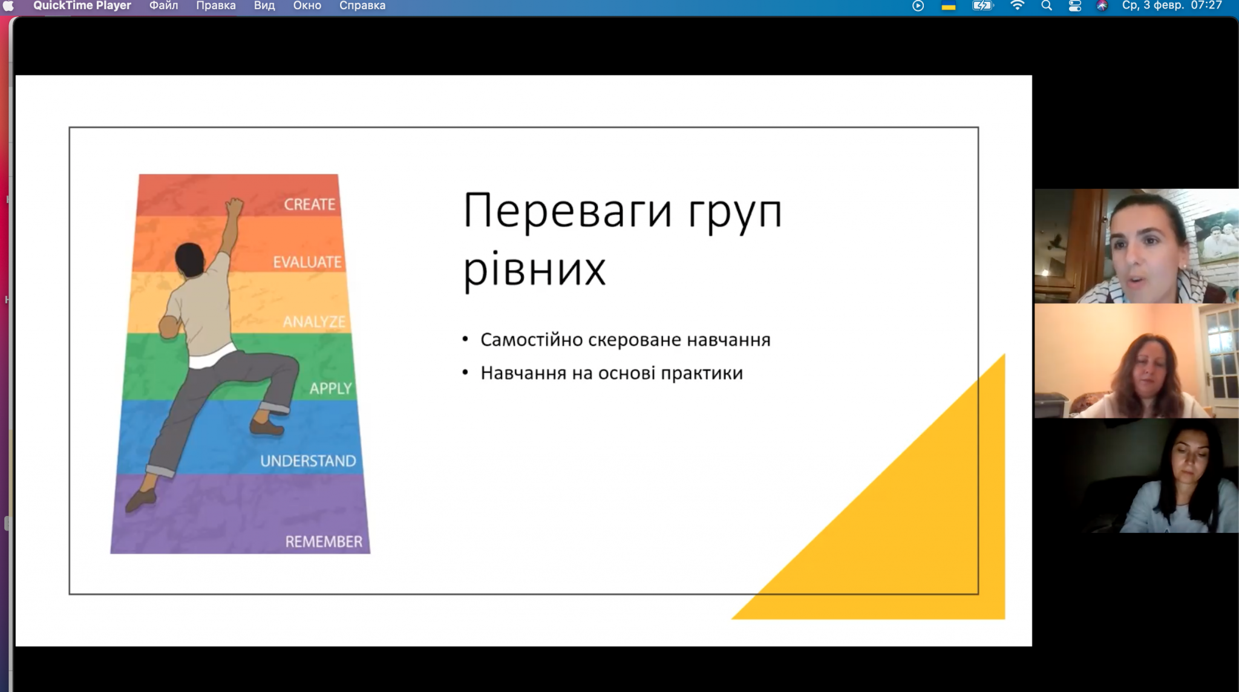Select the top participant video thumbnail
The image size is (1239, 692).
pyautogui.click(x=1136, y=246)
